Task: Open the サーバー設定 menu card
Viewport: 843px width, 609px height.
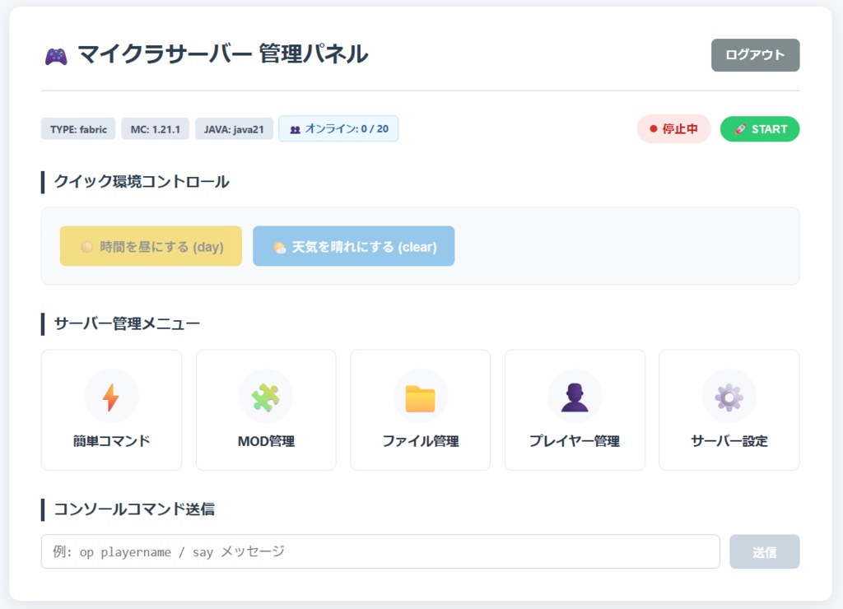Action: tap(729, 410)
